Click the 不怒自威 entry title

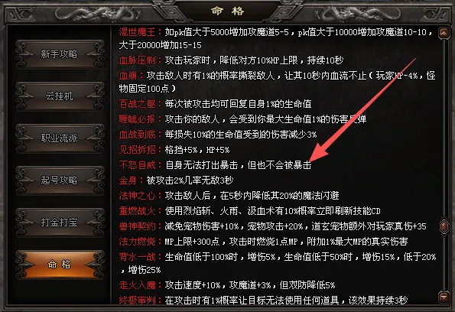coord(137,165)
